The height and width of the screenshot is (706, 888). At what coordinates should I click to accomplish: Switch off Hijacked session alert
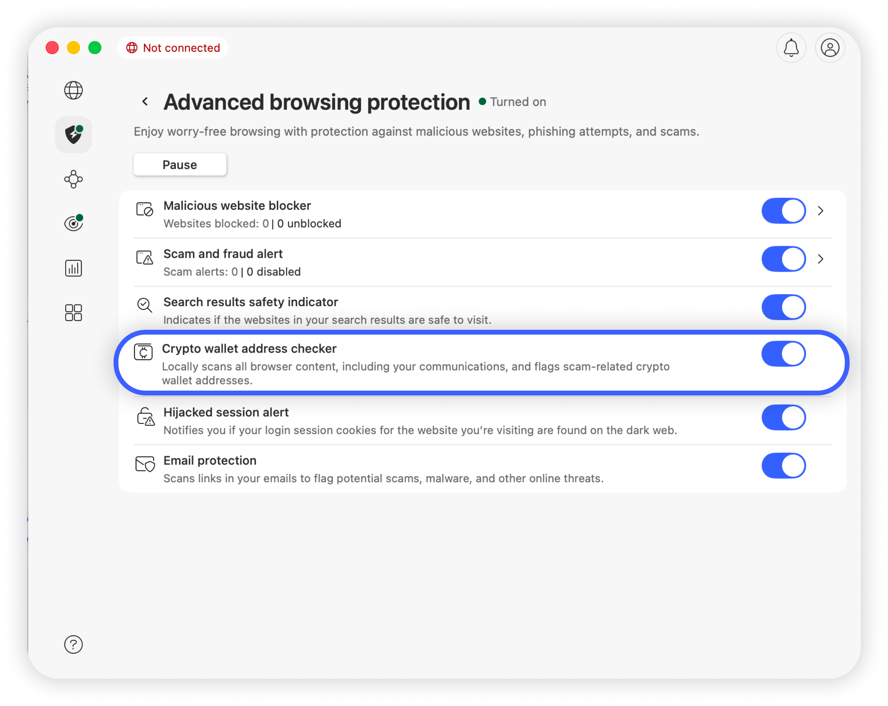[783, 417]
